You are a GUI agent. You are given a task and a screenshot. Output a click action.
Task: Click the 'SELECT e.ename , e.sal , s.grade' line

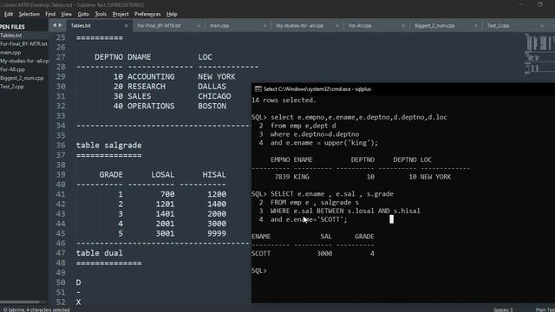click(x=332, y=194)
